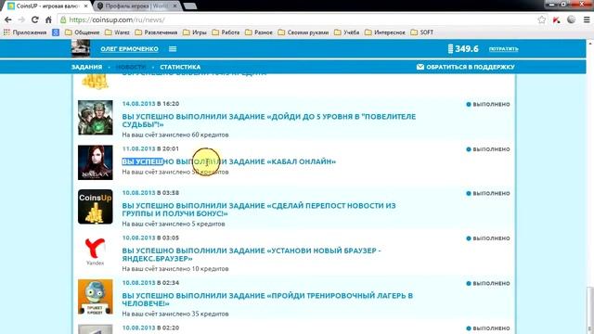Screen dimensions: 594x334
Task: Close the Профиль игрока browser tab
Action: pos(175,6)
